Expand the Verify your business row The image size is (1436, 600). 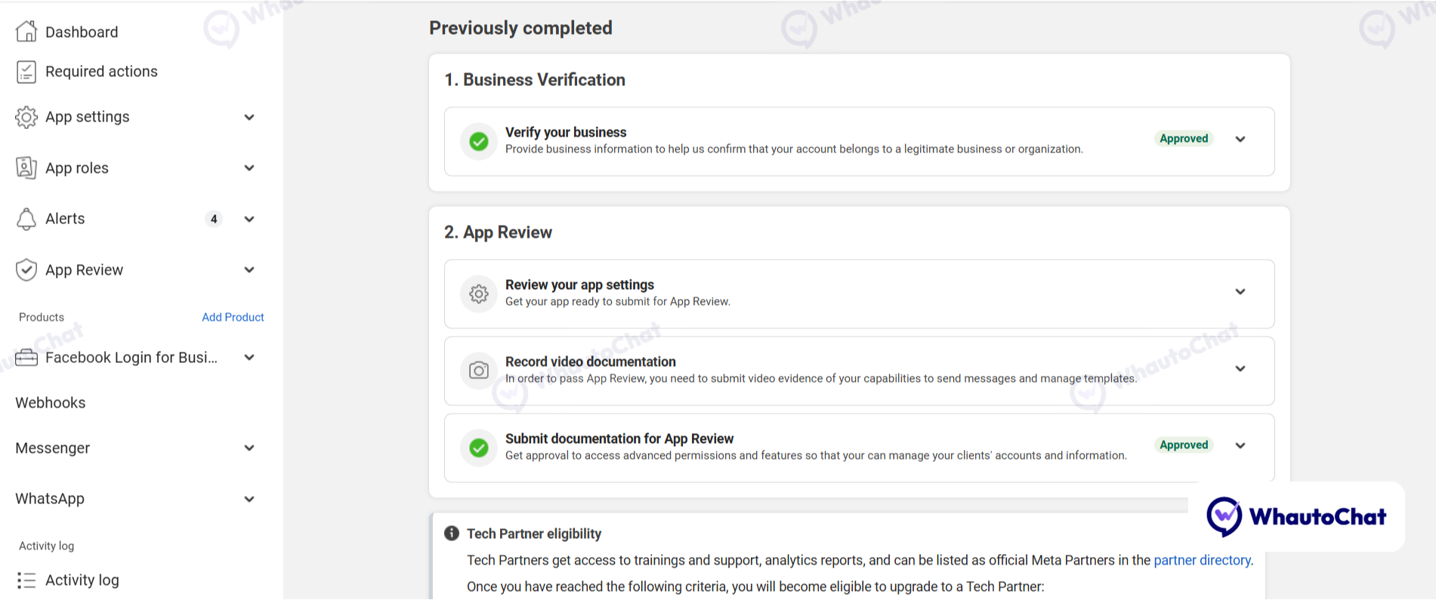pyautogui.click(x=1240, y=139)
